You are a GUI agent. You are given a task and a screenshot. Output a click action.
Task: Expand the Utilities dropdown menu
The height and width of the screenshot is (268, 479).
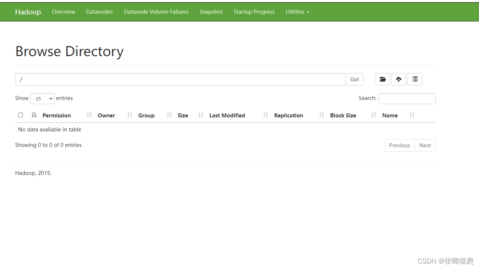coord(297,12)
